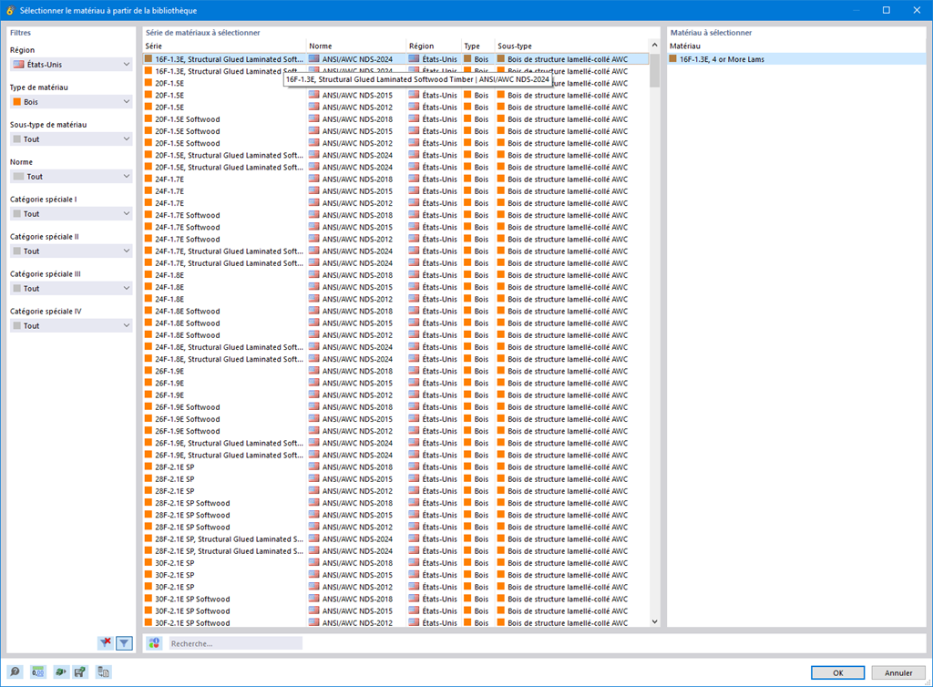Click the list scrollbar up arrow

point(654,46)
